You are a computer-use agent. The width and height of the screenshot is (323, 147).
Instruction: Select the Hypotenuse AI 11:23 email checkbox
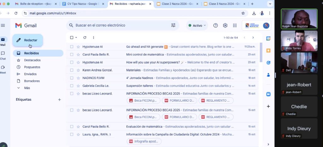(x=72, y=47)
